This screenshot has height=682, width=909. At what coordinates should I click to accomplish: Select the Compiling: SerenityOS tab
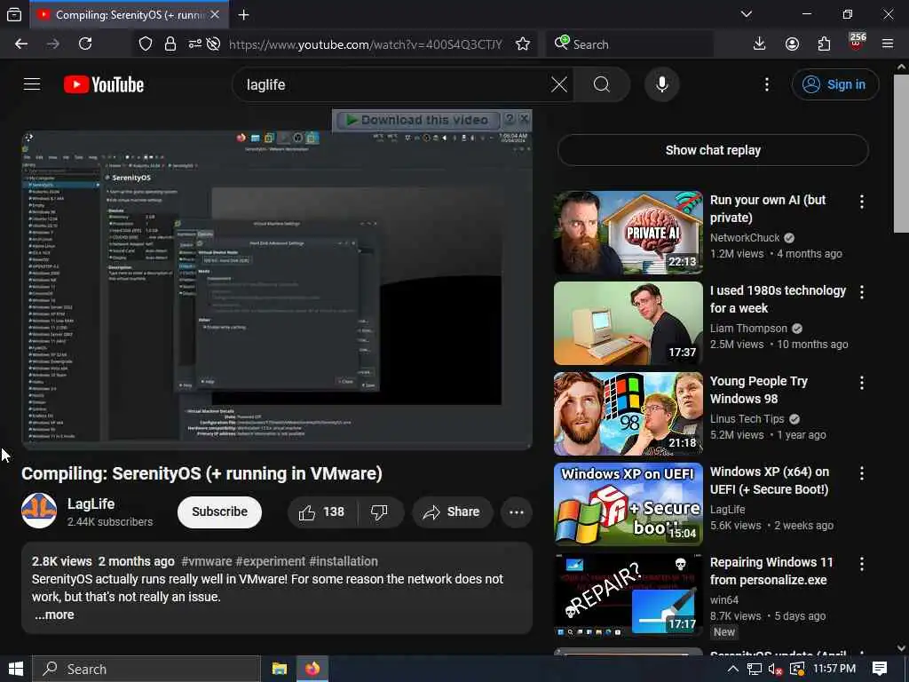(x=129, y=15)
